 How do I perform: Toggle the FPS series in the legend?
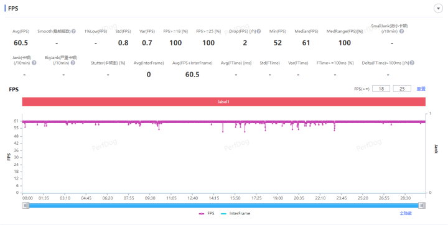pyautogui.click(x=207, y=213)
